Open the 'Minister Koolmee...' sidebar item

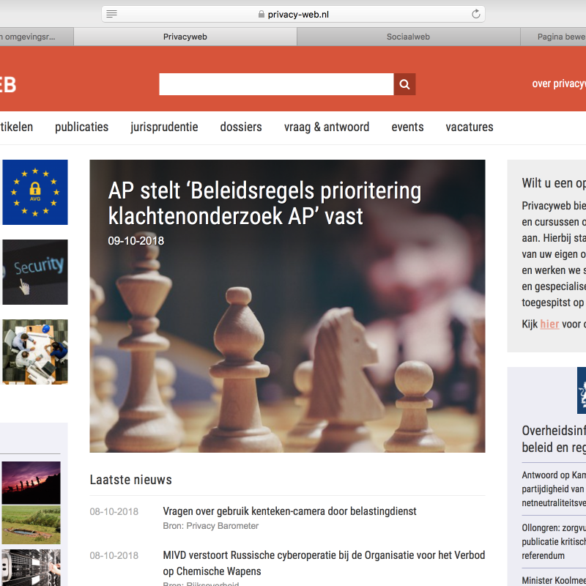[554, 580]
